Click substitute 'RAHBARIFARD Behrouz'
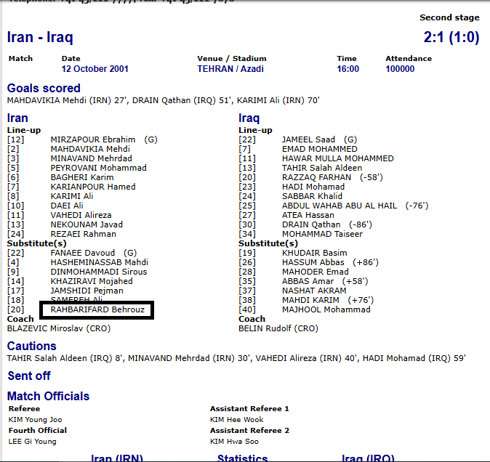 (x=97, y=309)
